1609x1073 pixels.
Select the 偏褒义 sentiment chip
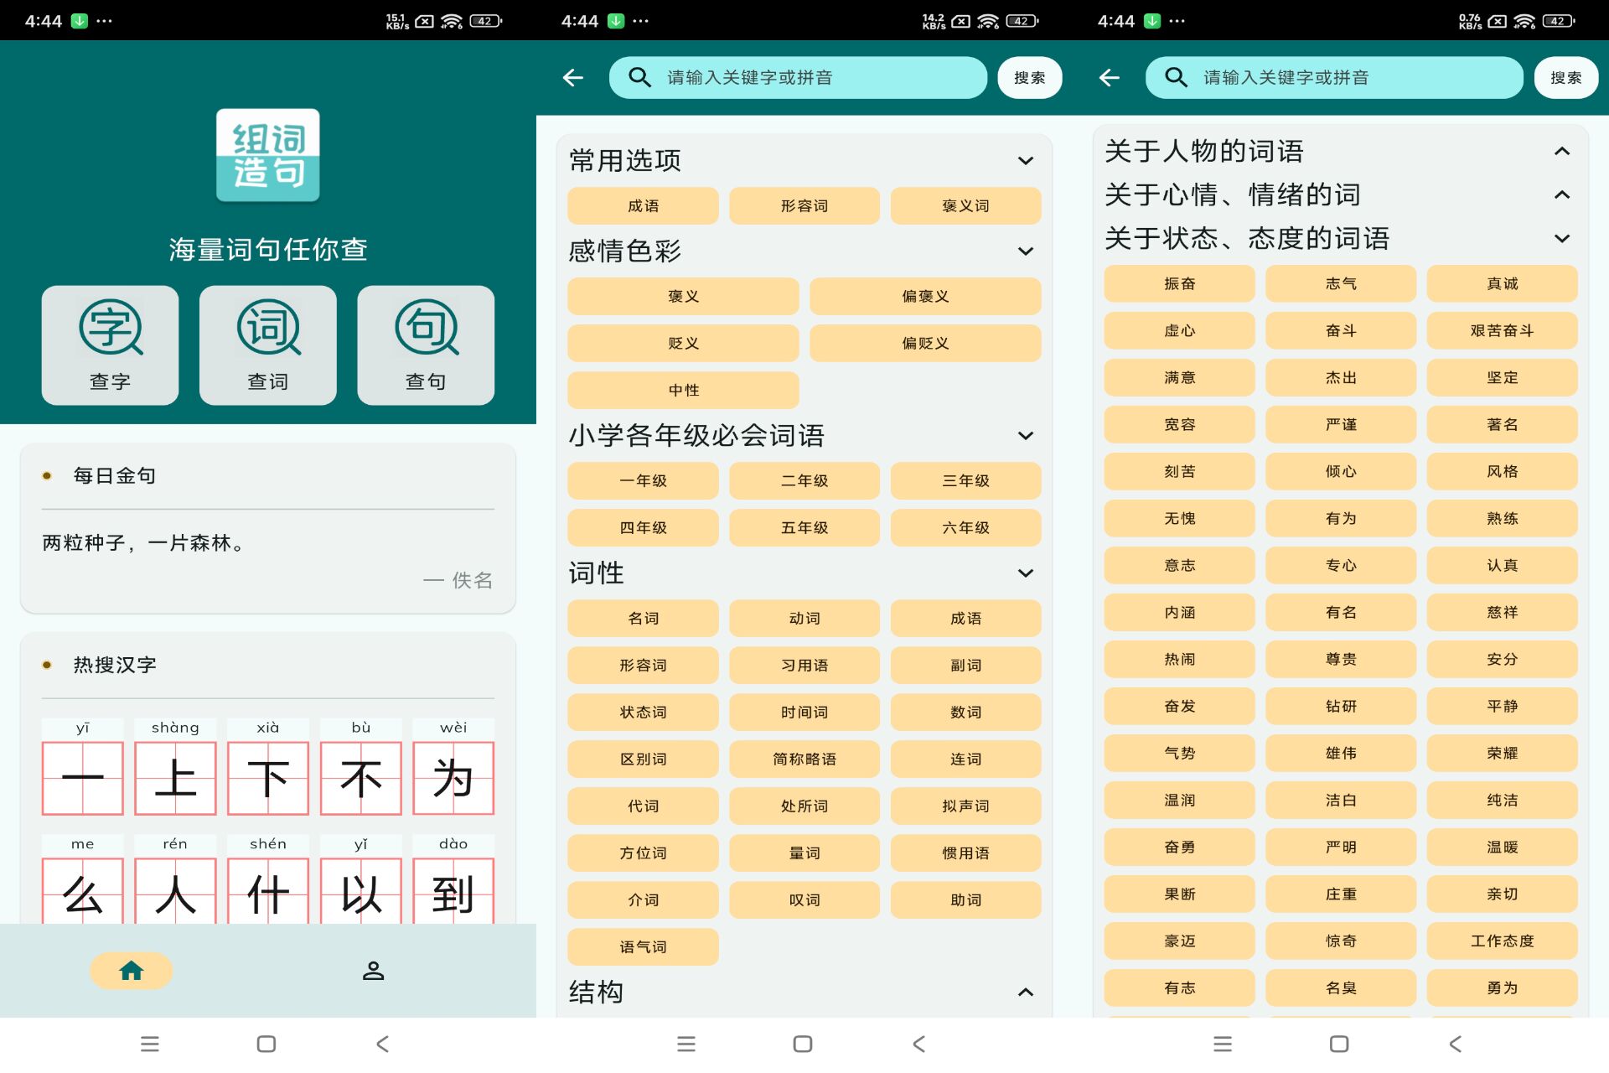[925, 297]
